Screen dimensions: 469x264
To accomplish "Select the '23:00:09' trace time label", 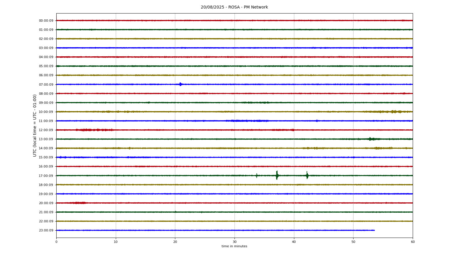I will [46, 230].
